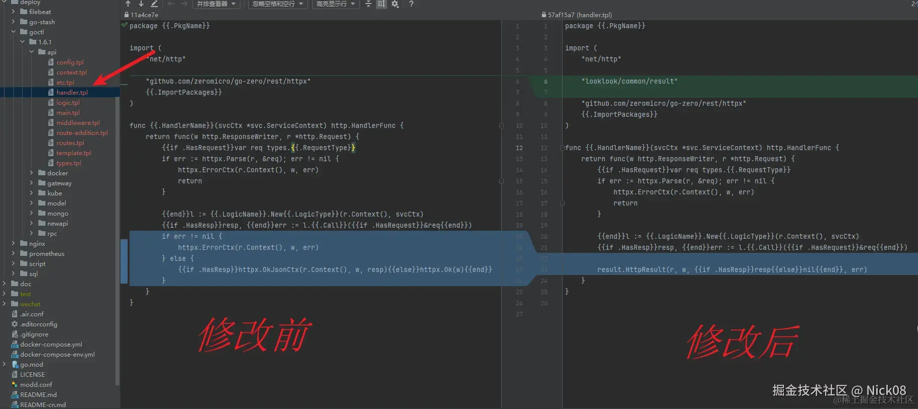Expand the docker folder
This screenshot has height=409, width=918.
pos(32,173)
